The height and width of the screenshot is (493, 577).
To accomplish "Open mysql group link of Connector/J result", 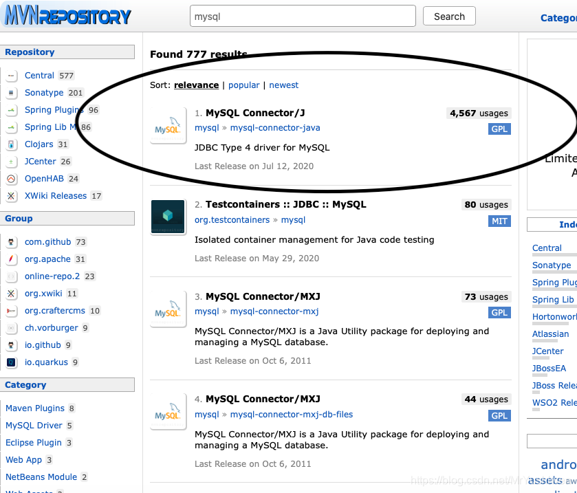I will pos(207,128).
